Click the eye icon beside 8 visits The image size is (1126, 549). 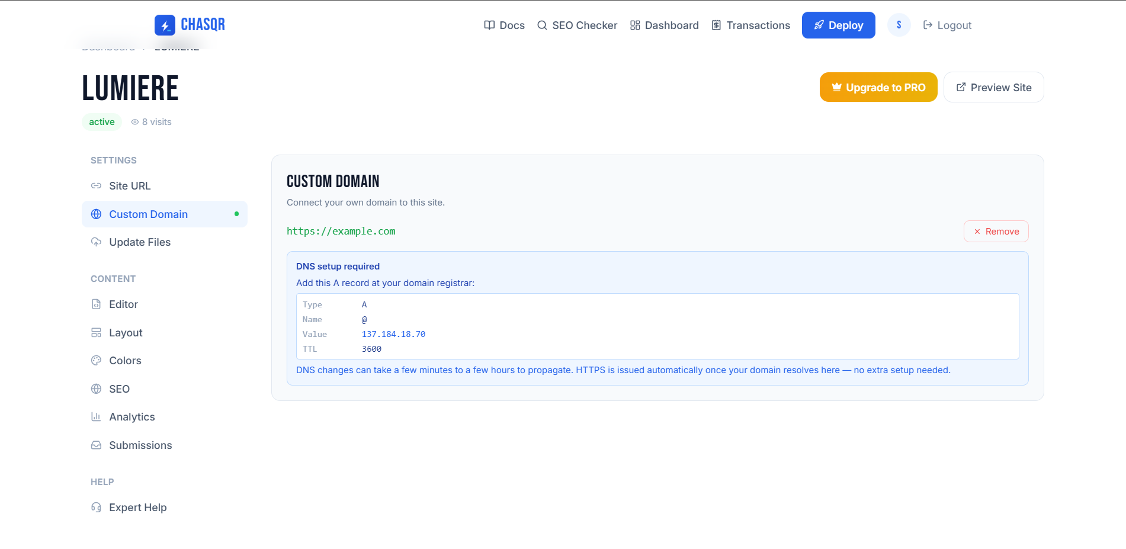(135, 122)
